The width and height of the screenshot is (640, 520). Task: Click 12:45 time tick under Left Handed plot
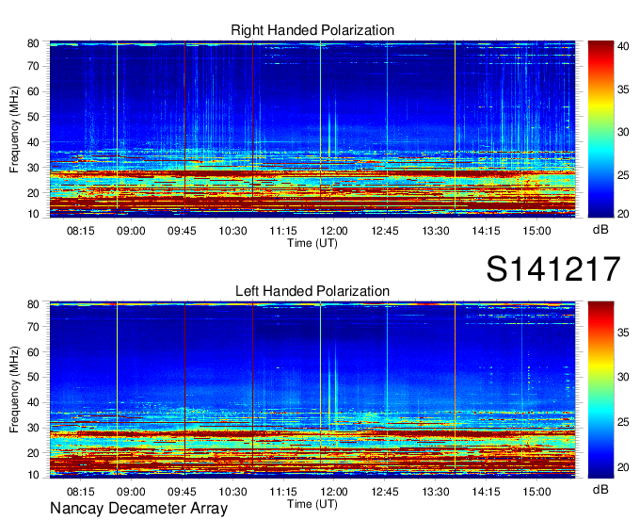pyautogui.click(x=385, y=492)
